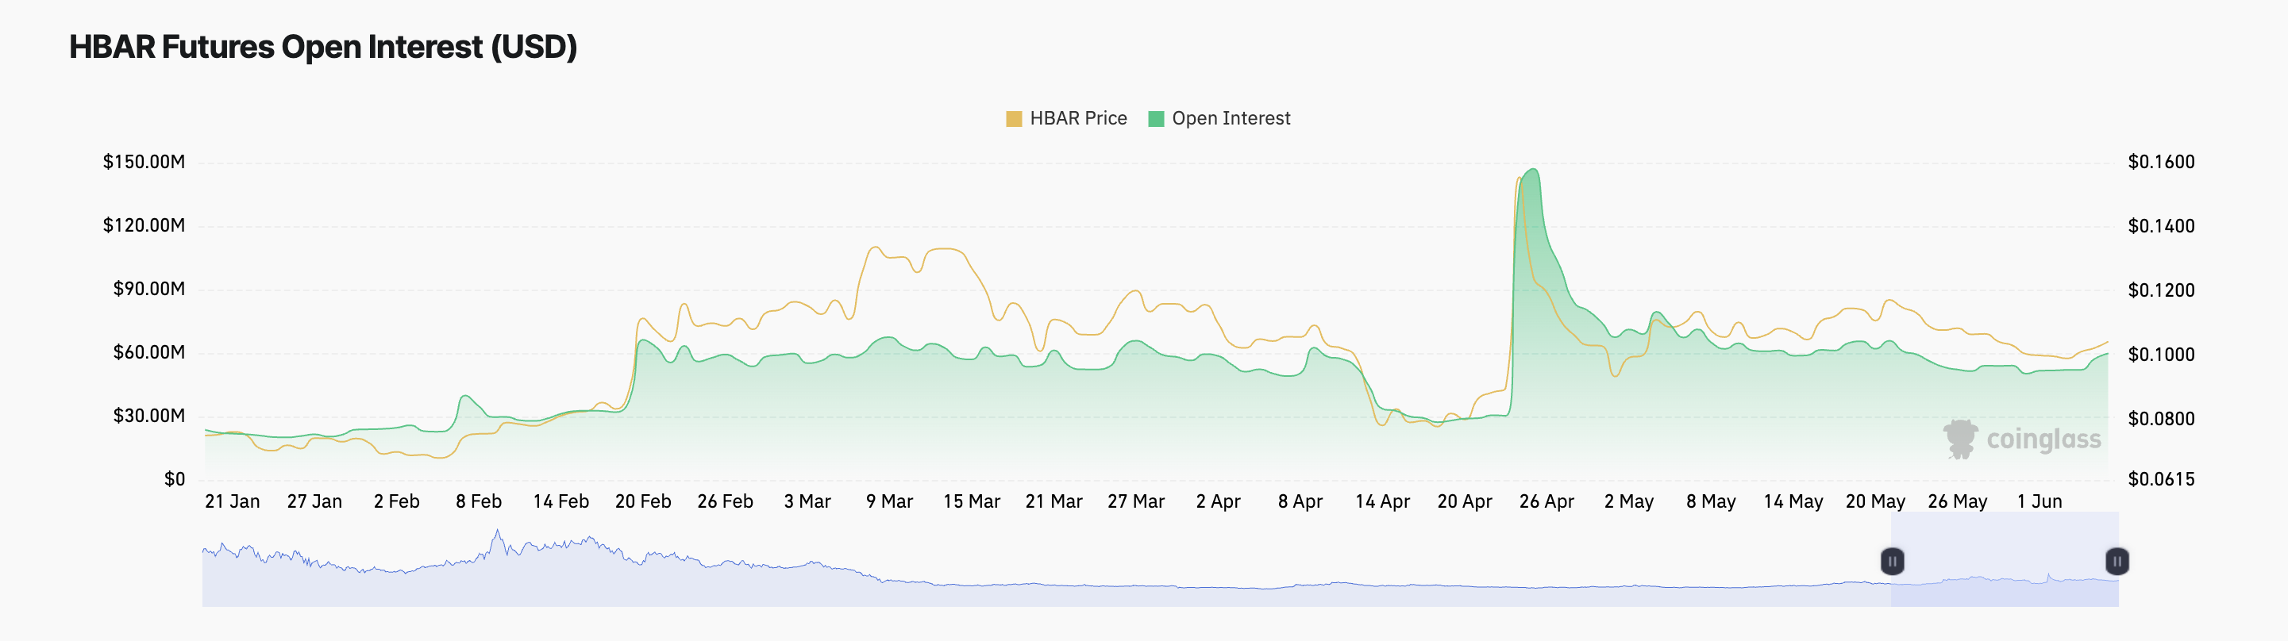The height and width of the screenshot is (641, 2288).
Task: Click the right range slider handle
Action: [x=2117, y=561]
